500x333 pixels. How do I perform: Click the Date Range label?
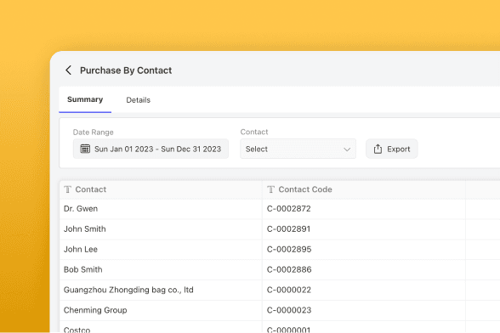[94, 133]
